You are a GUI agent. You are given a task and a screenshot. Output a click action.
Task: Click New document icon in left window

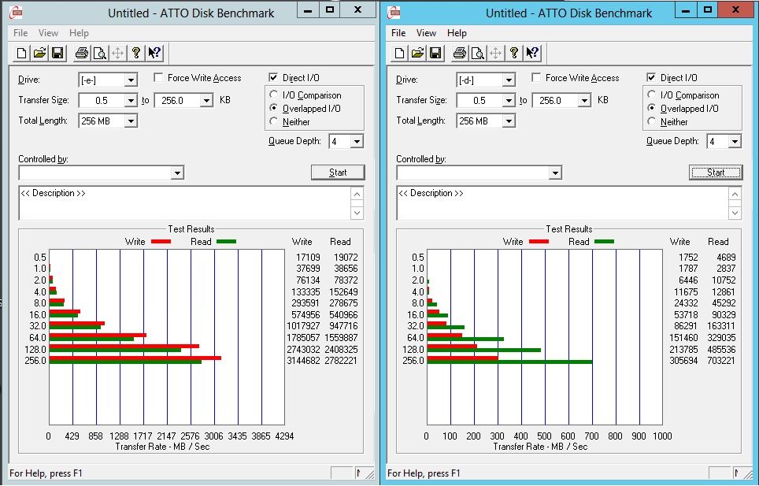pos(21,53)
